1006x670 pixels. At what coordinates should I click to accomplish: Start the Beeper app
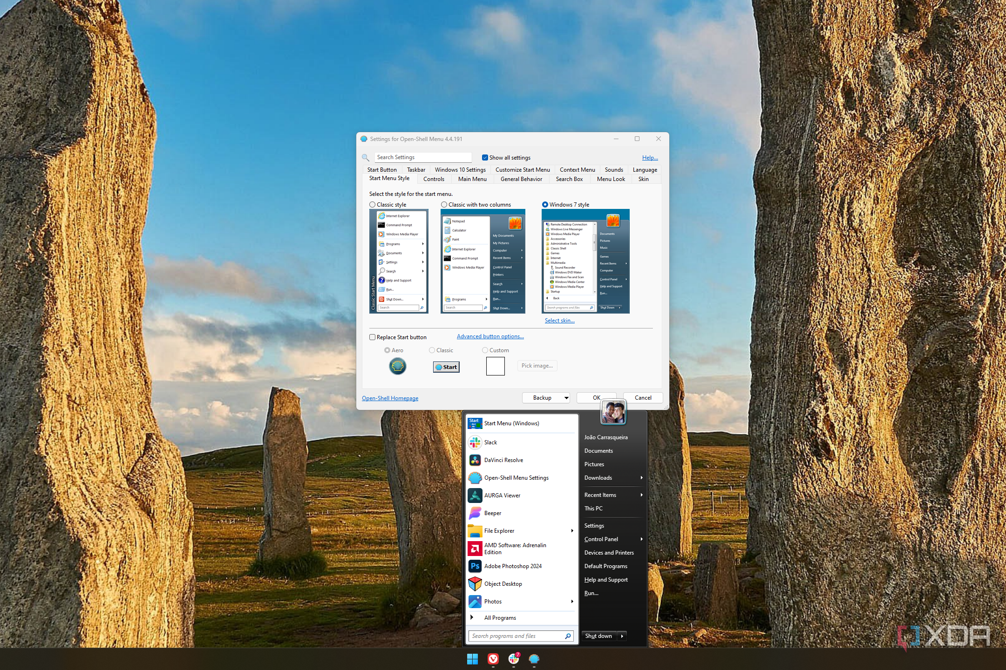click(492, 513)
